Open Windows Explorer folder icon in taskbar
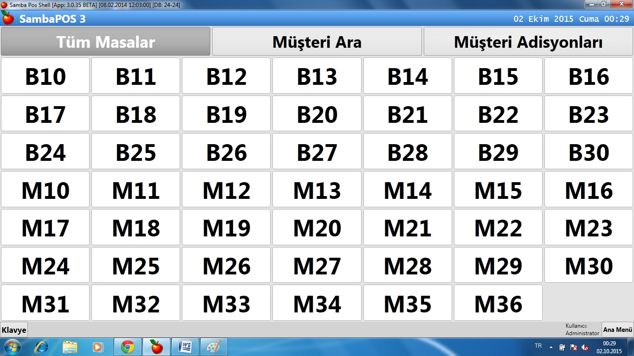 (x=70, y=347)
